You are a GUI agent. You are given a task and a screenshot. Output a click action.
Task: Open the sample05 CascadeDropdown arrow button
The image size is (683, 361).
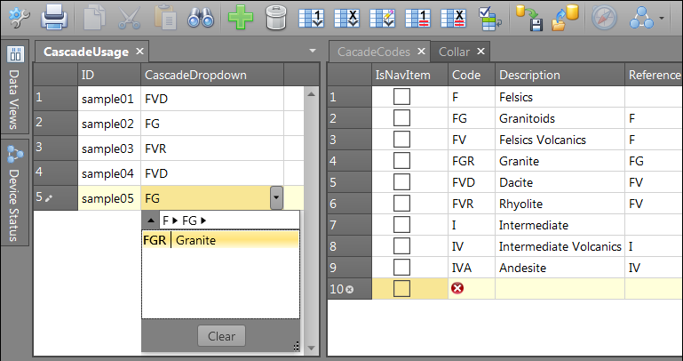(276, 198)
